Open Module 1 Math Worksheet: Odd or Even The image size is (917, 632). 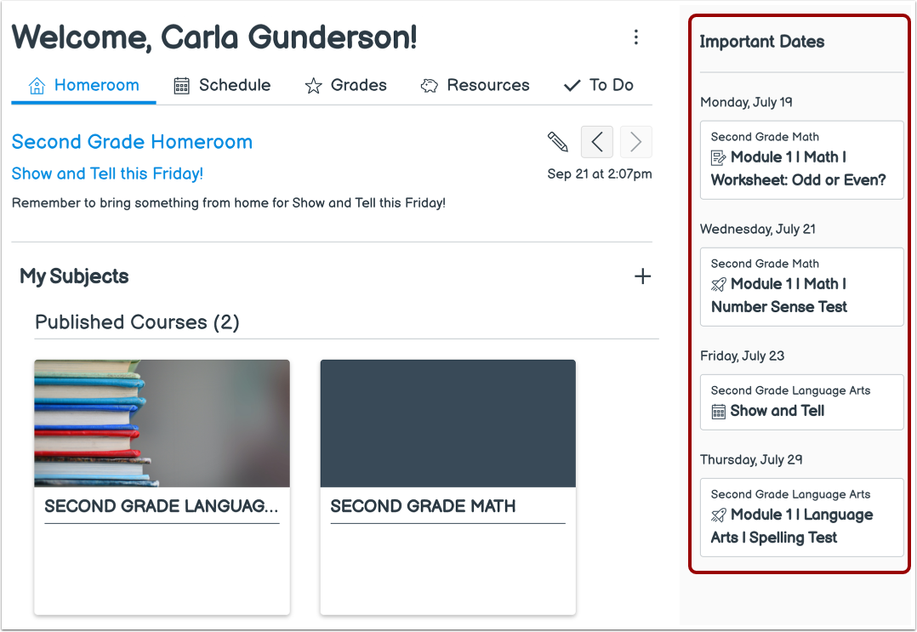tap(798, 168)
